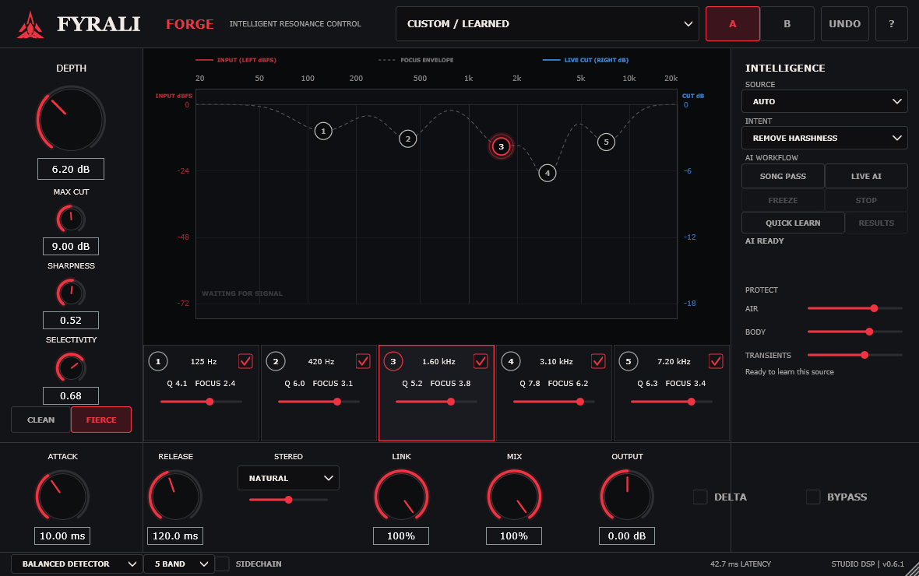The width and height of the screenshot is (919, 576).
Task: Open the Intent Remove Harshness dropdown
Action: [x=825, y=139]
